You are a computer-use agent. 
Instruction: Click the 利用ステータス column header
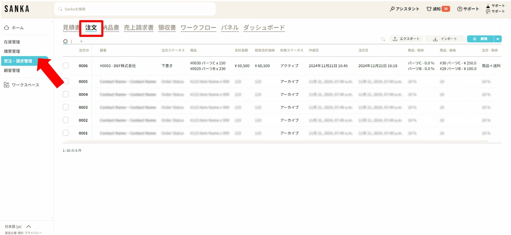(x=292, y=50)
